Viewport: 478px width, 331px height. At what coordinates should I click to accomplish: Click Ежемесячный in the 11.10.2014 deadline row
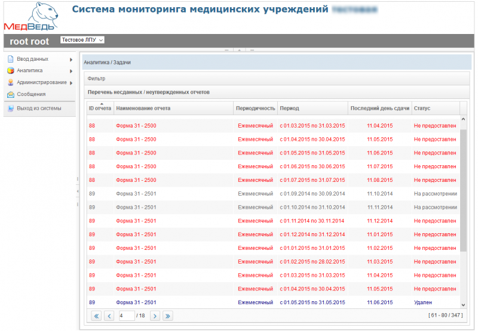[256, 194]
